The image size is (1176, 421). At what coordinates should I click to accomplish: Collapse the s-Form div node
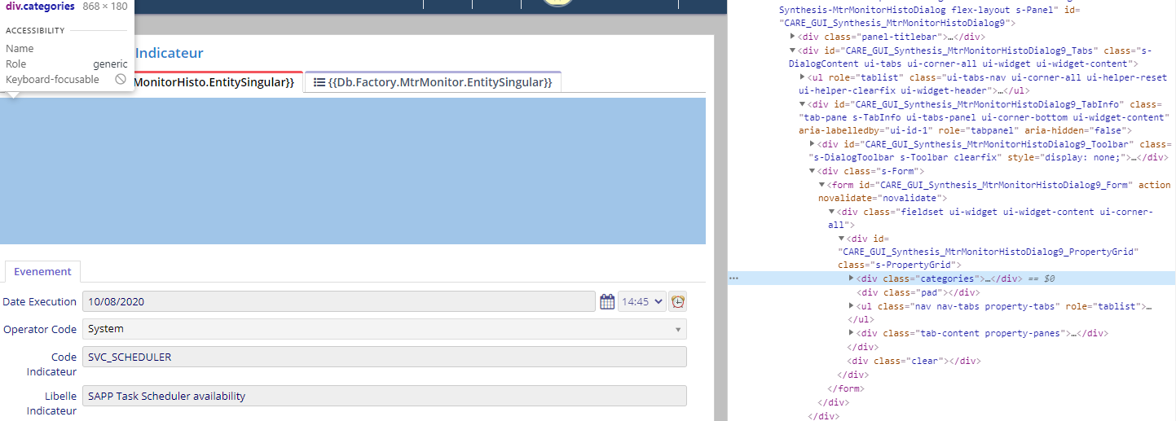(813, 171)
